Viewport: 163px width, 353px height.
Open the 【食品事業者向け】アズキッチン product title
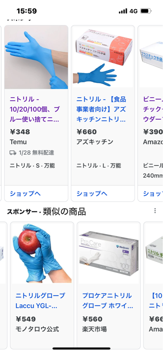coord(101,109)
